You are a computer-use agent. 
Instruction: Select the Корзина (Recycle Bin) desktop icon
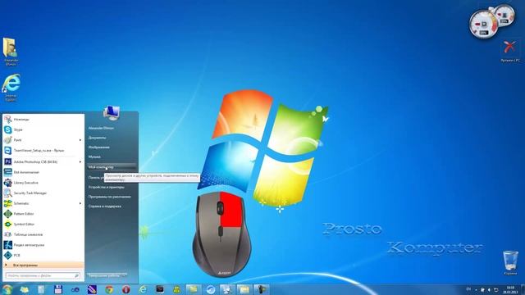(x=510, y=263)
